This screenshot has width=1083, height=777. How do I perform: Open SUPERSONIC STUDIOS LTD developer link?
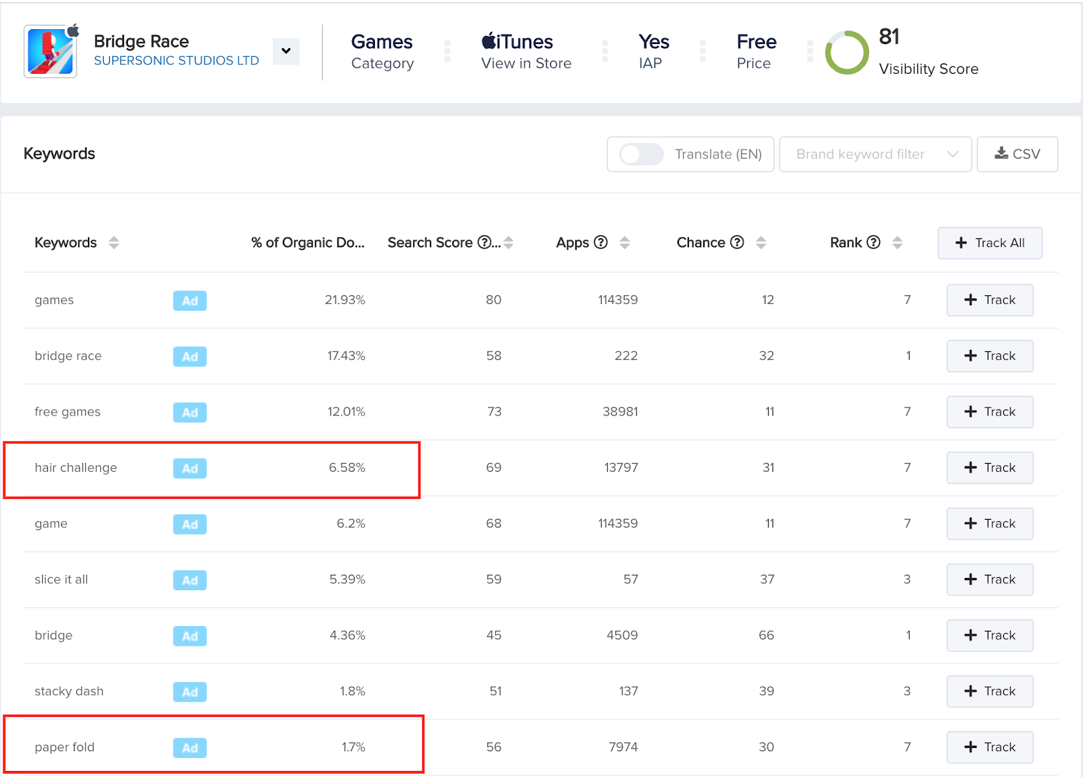(176, 61)
